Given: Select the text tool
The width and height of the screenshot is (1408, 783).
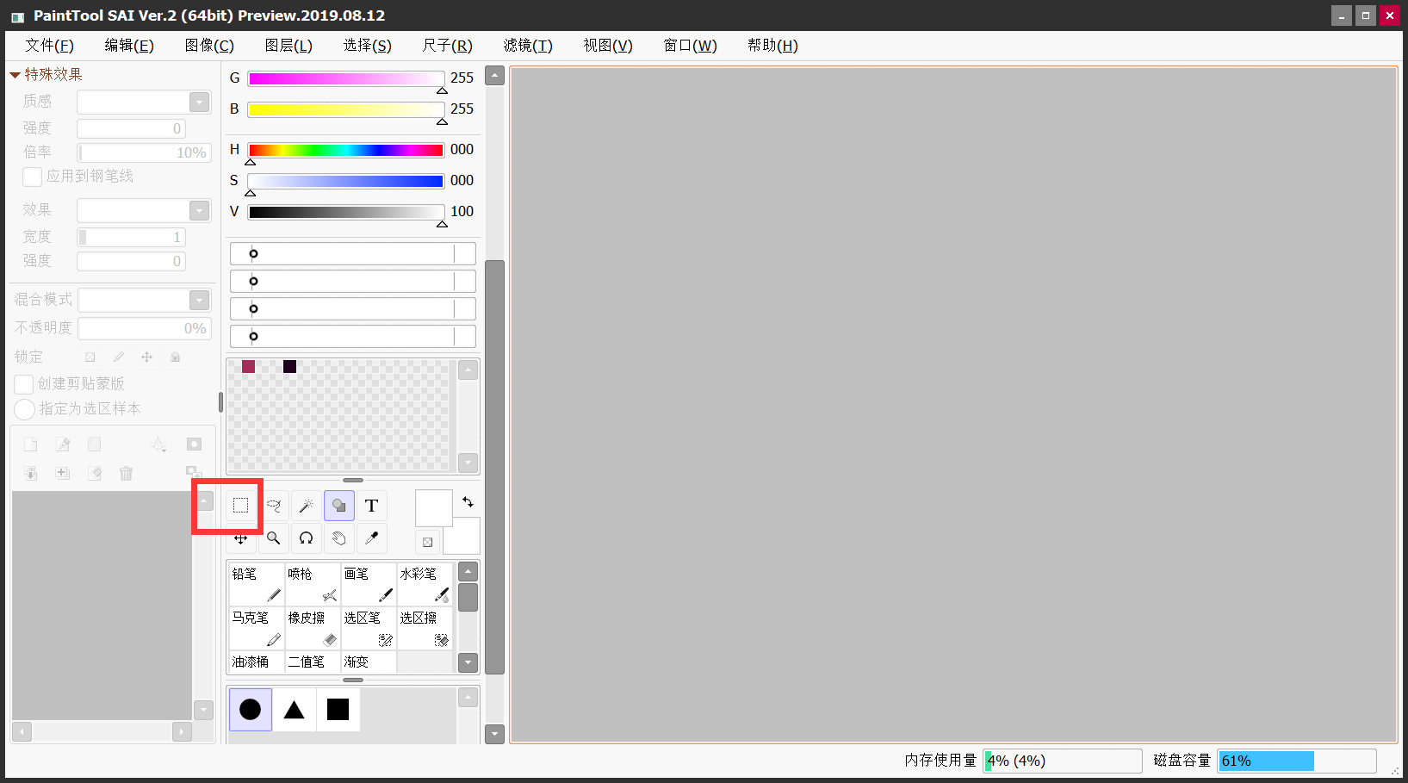Looking at the screenshot, I should point(372,506).
